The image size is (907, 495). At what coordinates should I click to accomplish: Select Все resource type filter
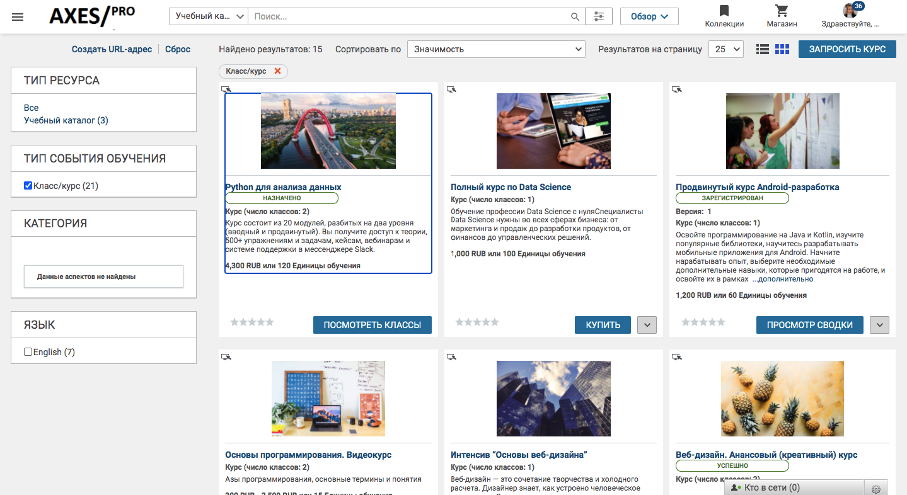(32, 108)
